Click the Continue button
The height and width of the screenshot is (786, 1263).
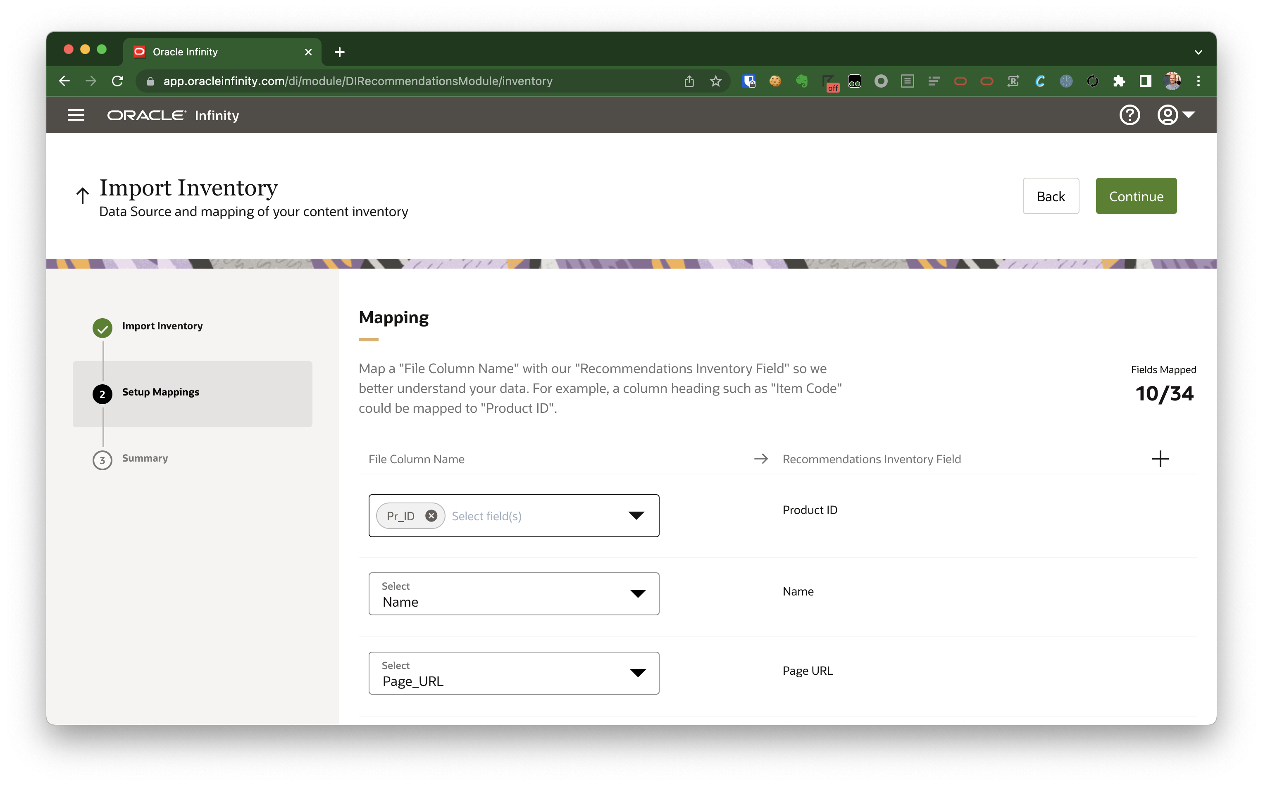(1136, 195)
